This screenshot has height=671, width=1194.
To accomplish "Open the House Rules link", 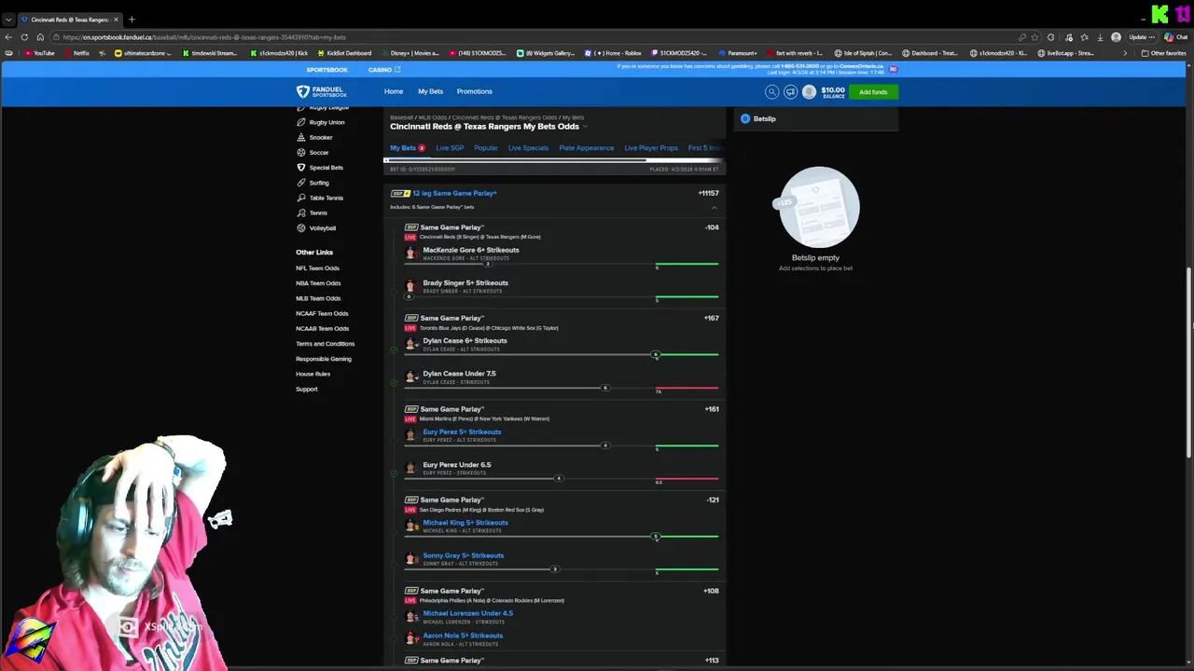I will coord(312,374).
